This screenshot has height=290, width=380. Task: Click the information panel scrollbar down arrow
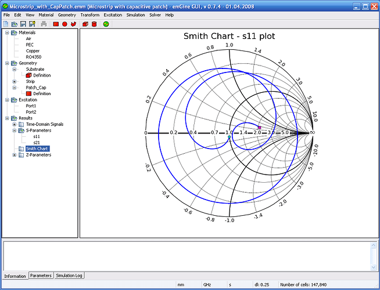374,267
